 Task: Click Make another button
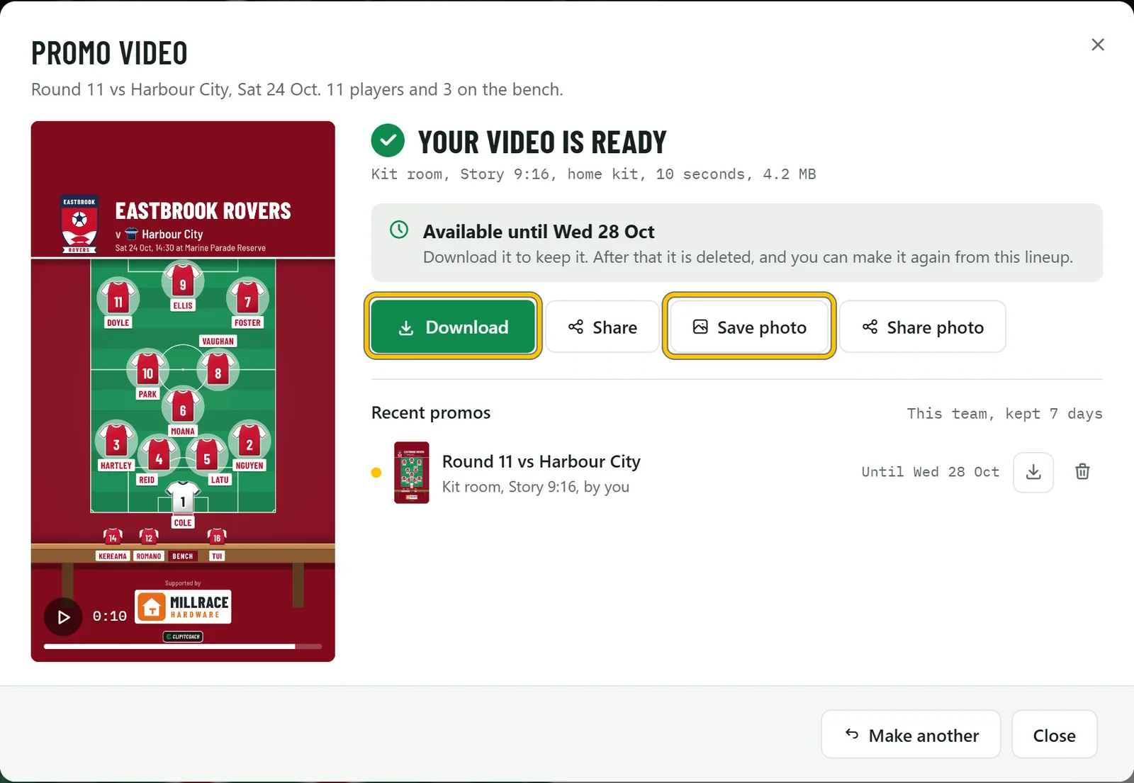pyautogui.click(x=911, y=735)
